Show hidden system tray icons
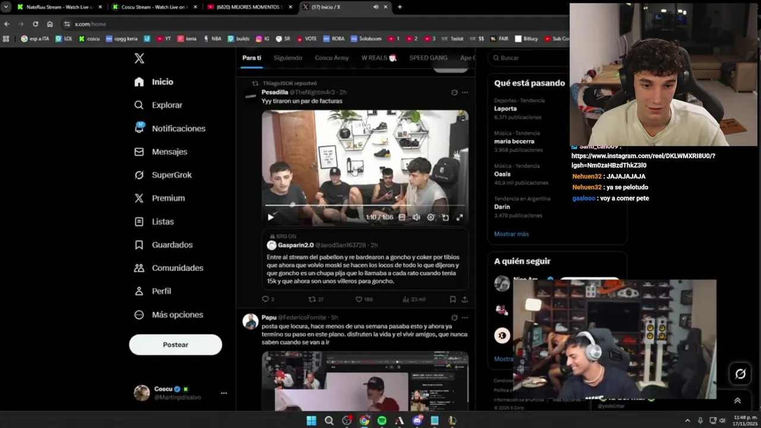This screenshot has height=428, width=761. [688, 420]
